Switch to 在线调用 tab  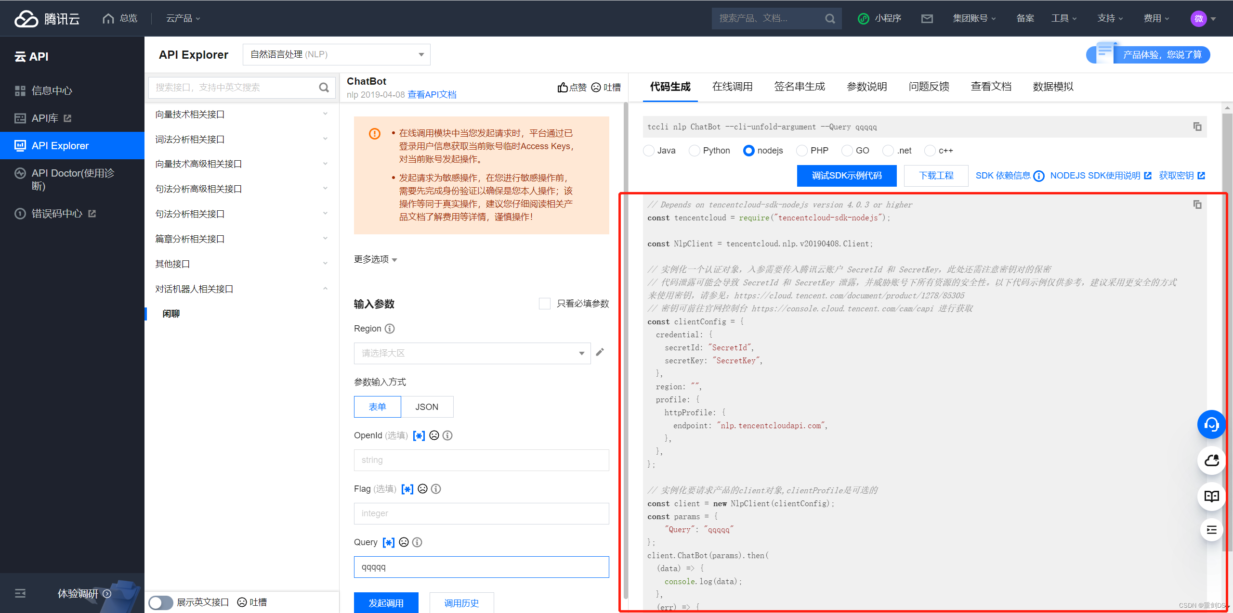tap(732, 87)
